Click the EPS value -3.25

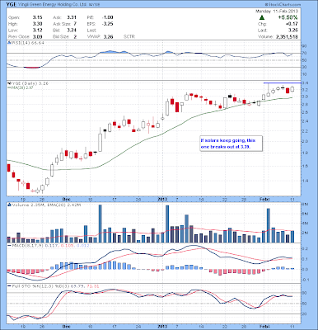pyautogui.click(x=108, y=24)
